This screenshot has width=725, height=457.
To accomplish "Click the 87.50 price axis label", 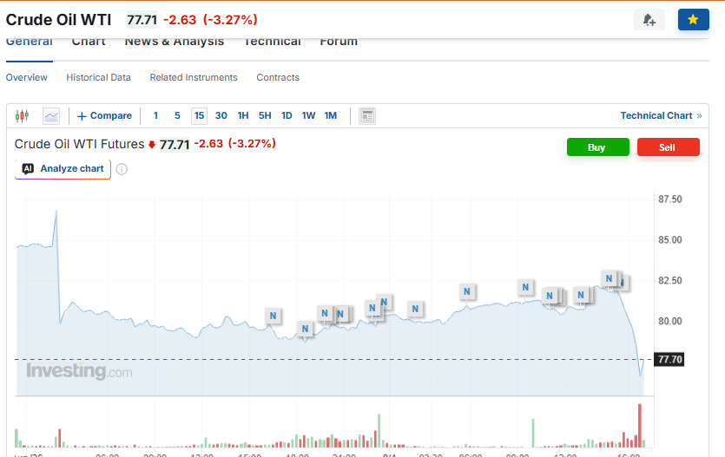I will click(x=670, y=199).
